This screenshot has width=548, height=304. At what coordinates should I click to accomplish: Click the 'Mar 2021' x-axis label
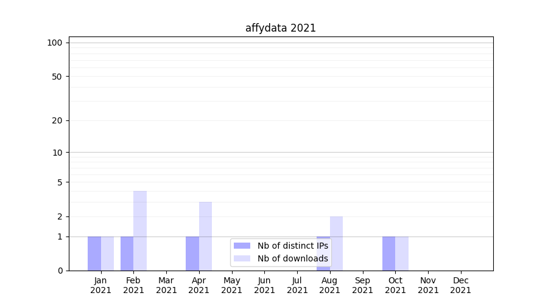pos(166,285)
